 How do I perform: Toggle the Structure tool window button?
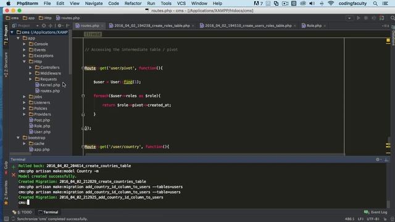coord(6,65)
